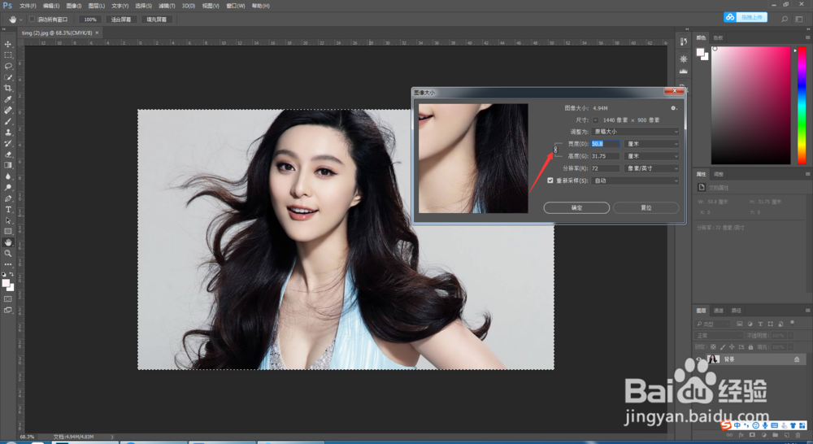Screen dimensions: 813x444
Task: Select the Horizontal Type tool
Action: [8, 209]
